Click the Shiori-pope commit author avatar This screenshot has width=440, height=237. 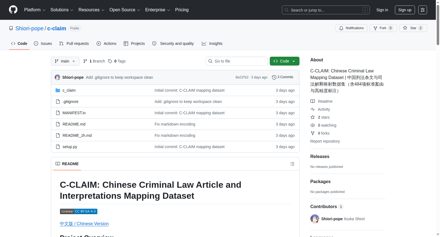point(57,77)
